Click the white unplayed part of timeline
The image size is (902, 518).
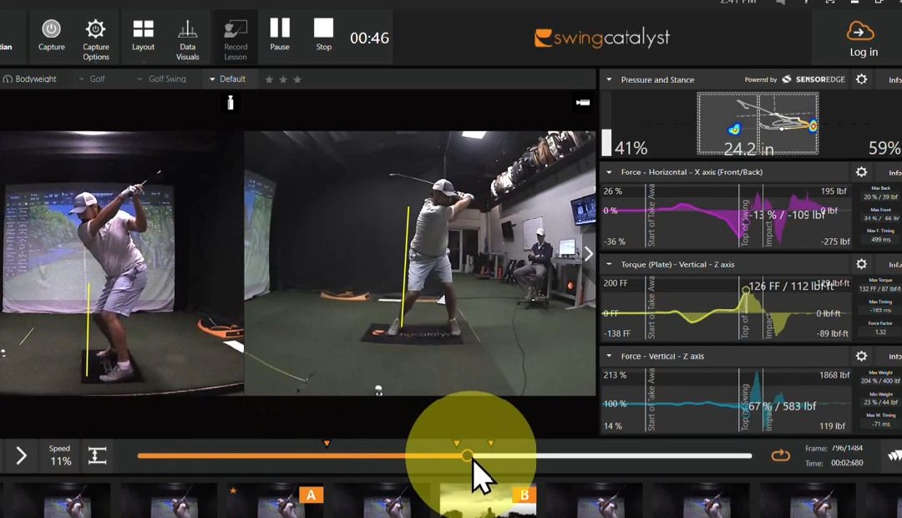(612, 456)
